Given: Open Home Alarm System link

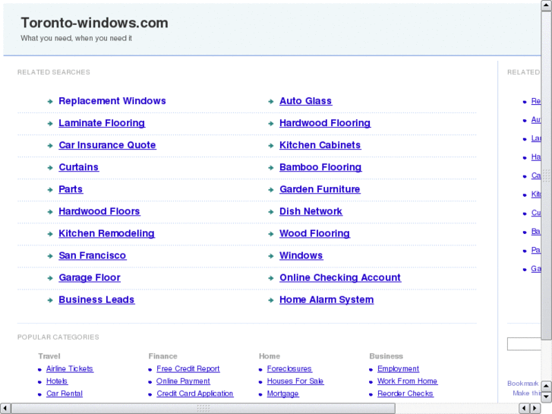Looking at the screenshot, I should pyautogui.click(x=326, y=300).
